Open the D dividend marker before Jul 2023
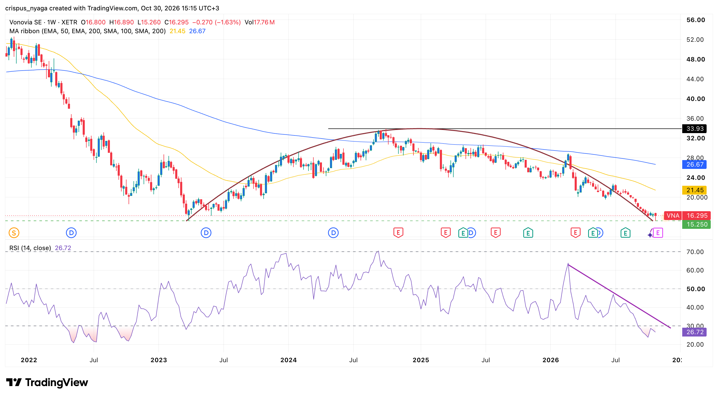The width and height of the screenshot is (718, 398). (x=206, y=233)
